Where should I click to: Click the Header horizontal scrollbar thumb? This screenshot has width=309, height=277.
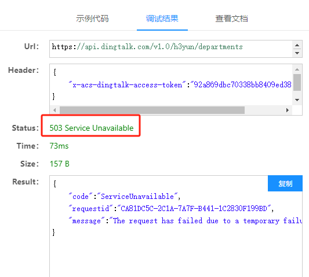(152, 110)
